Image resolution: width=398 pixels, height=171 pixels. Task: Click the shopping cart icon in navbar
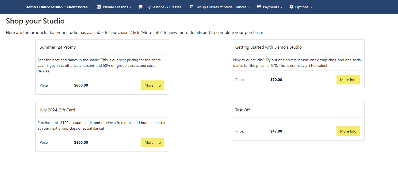point(140,7)
